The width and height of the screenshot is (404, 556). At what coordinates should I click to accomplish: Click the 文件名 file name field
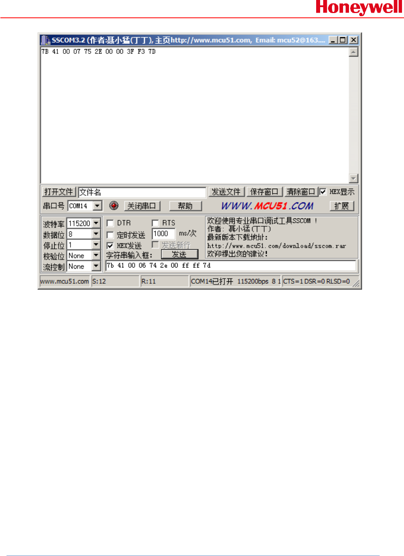pyautogui.click(x=142, y=192)
